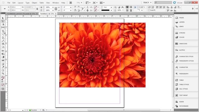This screenshot has height=112, width=199.
Task: Open the TRACY workspace switcher
Action: [x=147, y=2]
